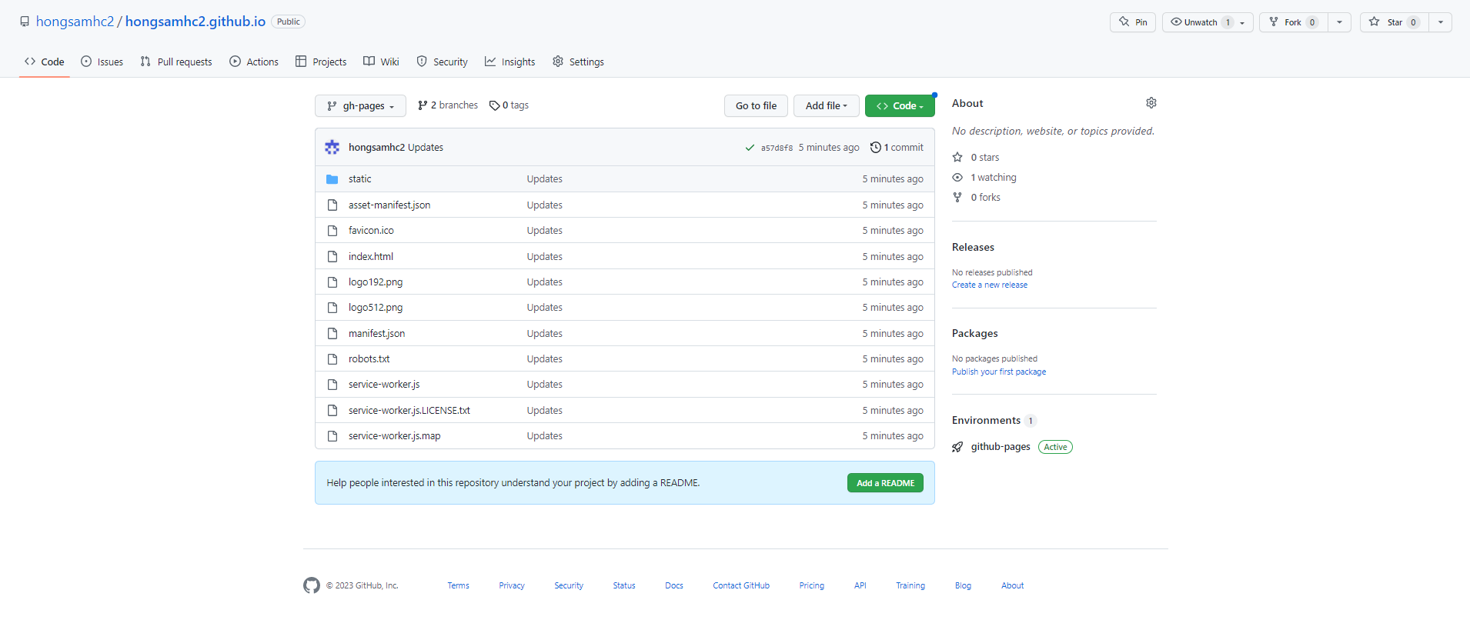Screen dimensions: 1470x640
Task: Switch to the Code tab
Action: 45,62
